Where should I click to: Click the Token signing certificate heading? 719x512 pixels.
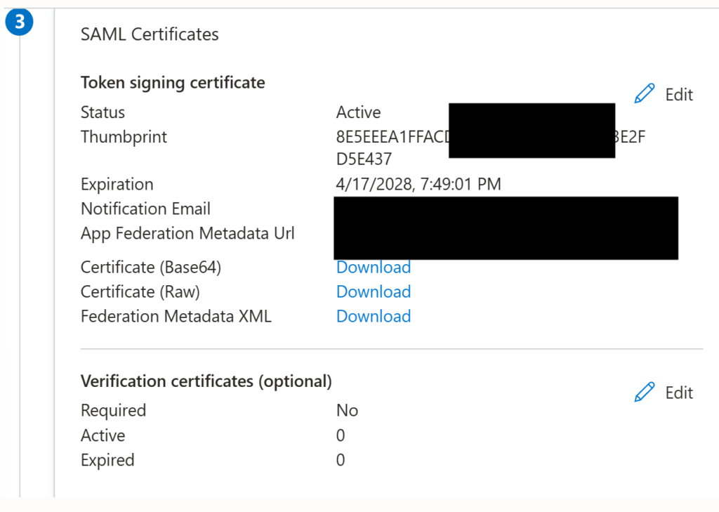click(x=173, y=83)
